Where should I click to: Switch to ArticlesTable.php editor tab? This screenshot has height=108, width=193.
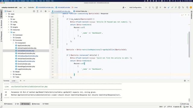81,11
